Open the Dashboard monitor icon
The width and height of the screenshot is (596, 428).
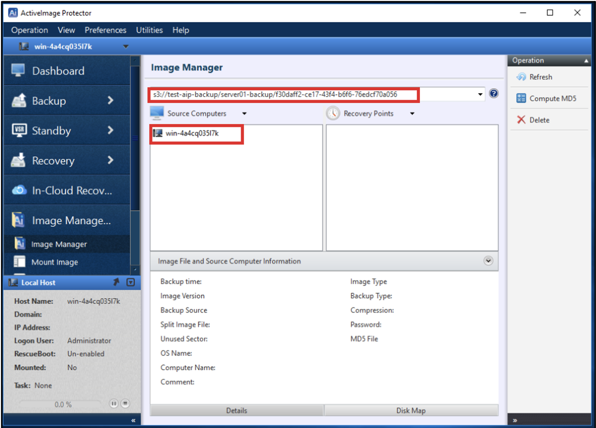[18, 70]
